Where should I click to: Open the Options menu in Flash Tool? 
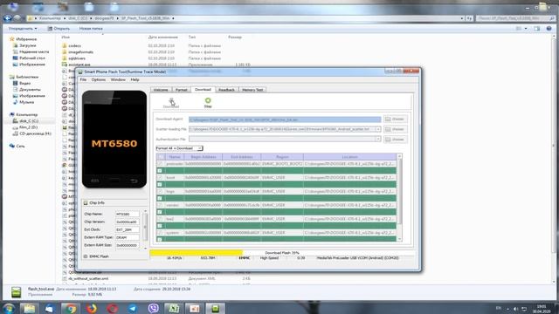tap(99, 79)
